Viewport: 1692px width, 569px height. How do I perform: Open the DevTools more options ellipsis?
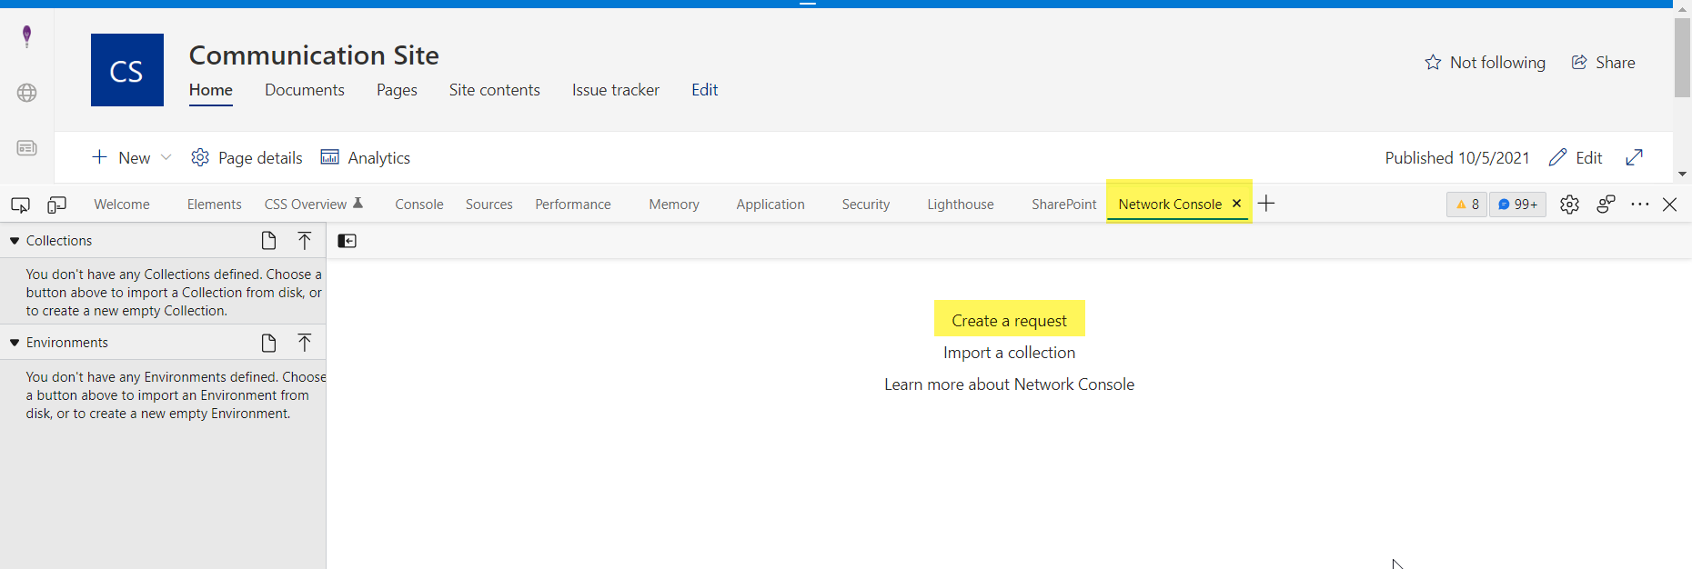tap(1640, 205)
